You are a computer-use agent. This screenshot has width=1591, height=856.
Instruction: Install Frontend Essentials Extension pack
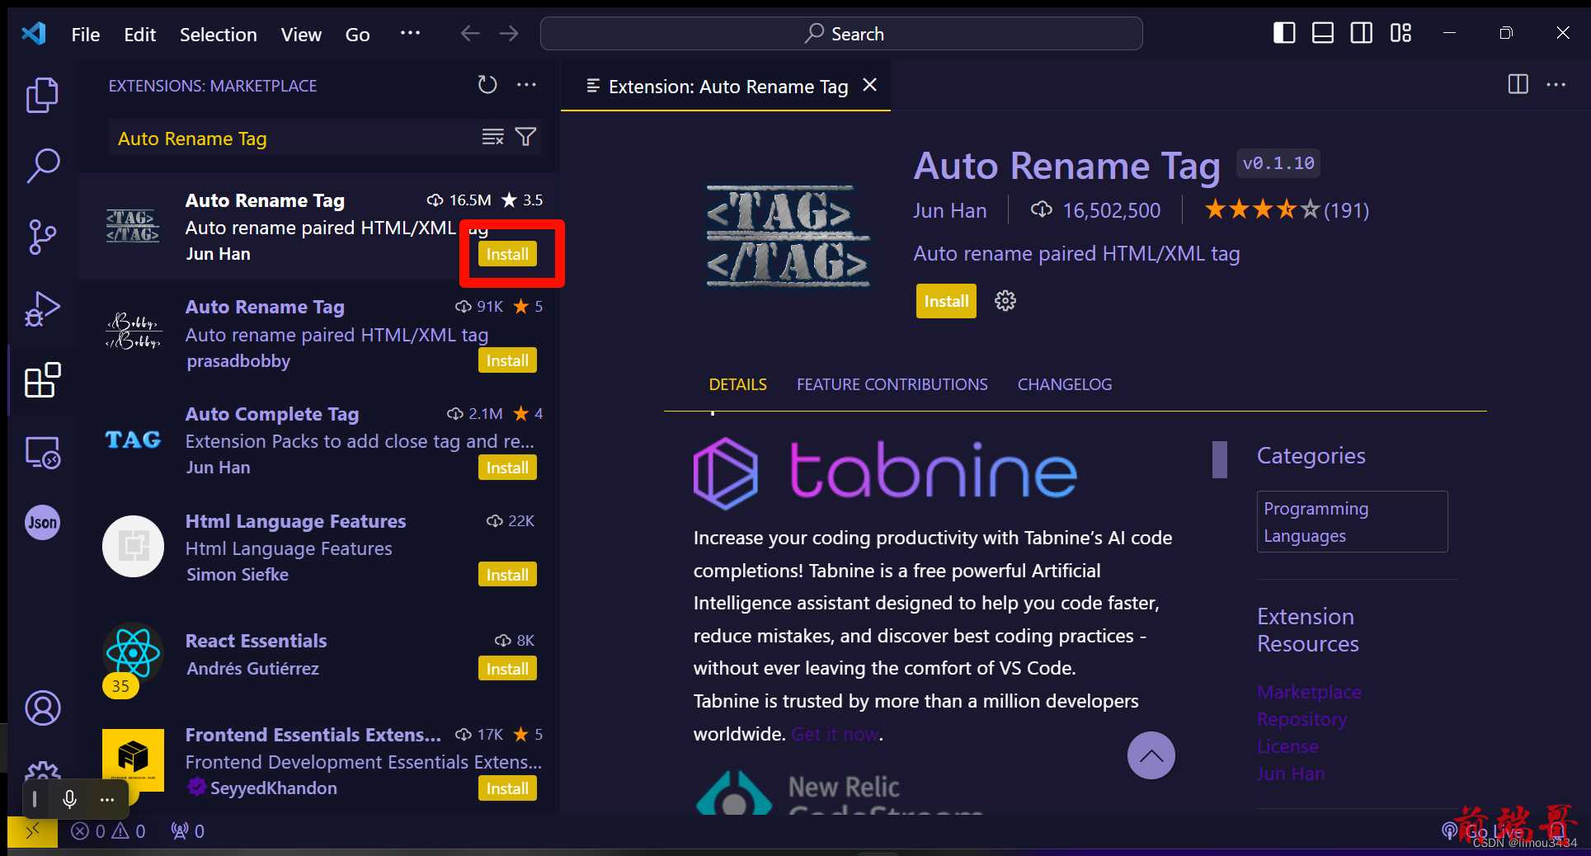[507, 788]
